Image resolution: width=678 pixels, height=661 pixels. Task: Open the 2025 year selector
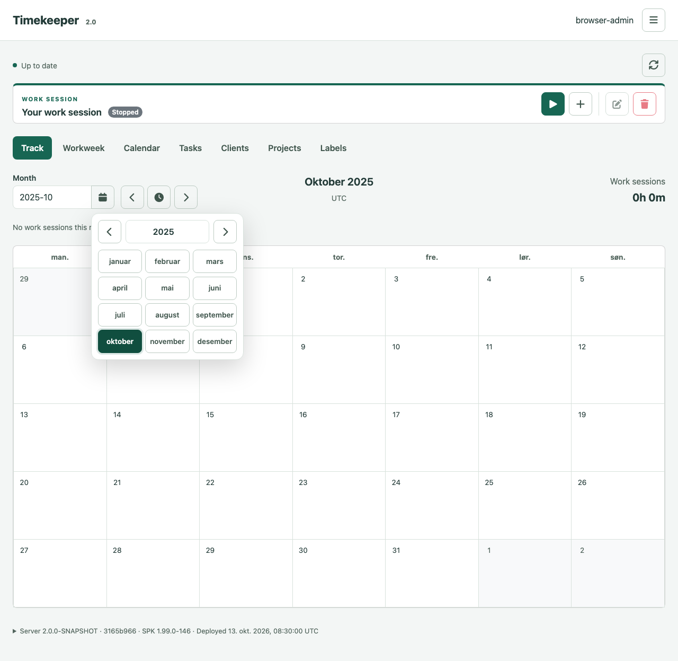click(167, 232)
